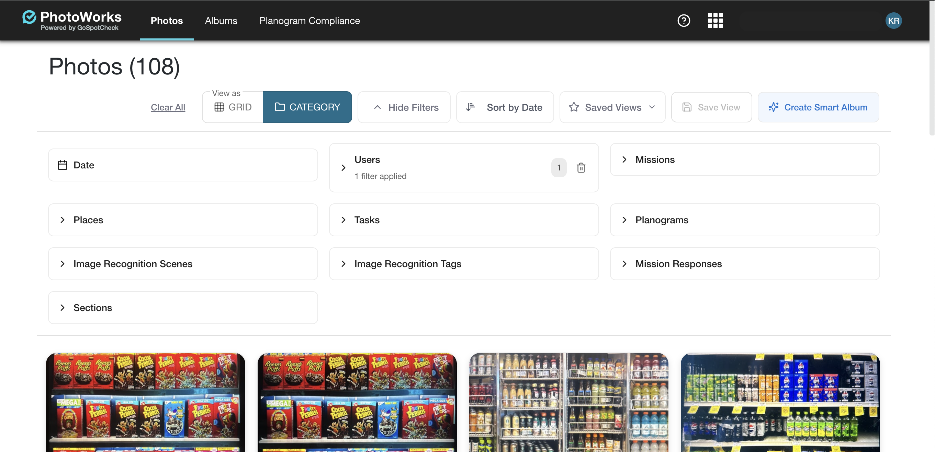The image size is (935, 452).
Task: Switch view to CATEGORY
Action: click(307, 107)
